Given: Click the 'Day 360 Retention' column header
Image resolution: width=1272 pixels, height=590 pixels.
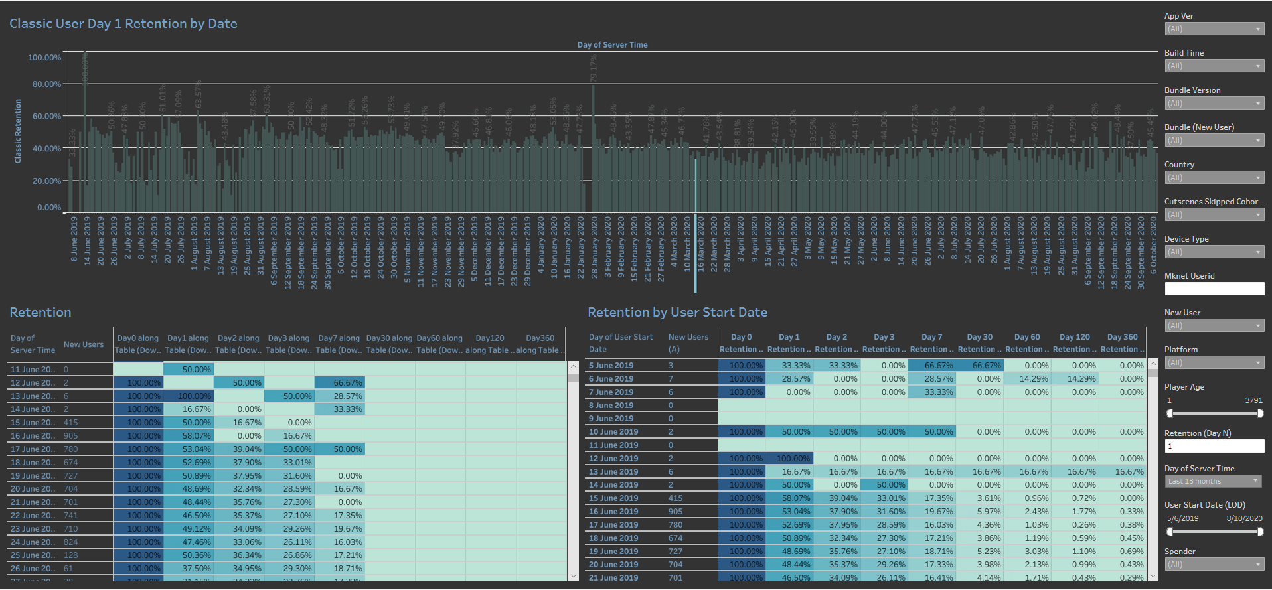Looking at the screenshot, I should click(x=1122, y=343).
